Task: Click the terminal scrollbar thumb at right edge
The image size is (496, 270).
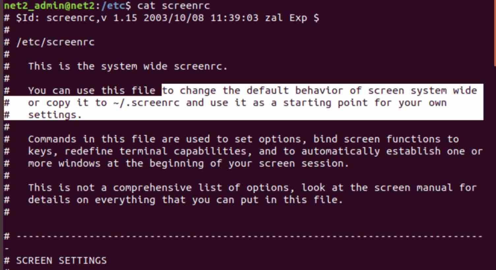Action: 494,33
